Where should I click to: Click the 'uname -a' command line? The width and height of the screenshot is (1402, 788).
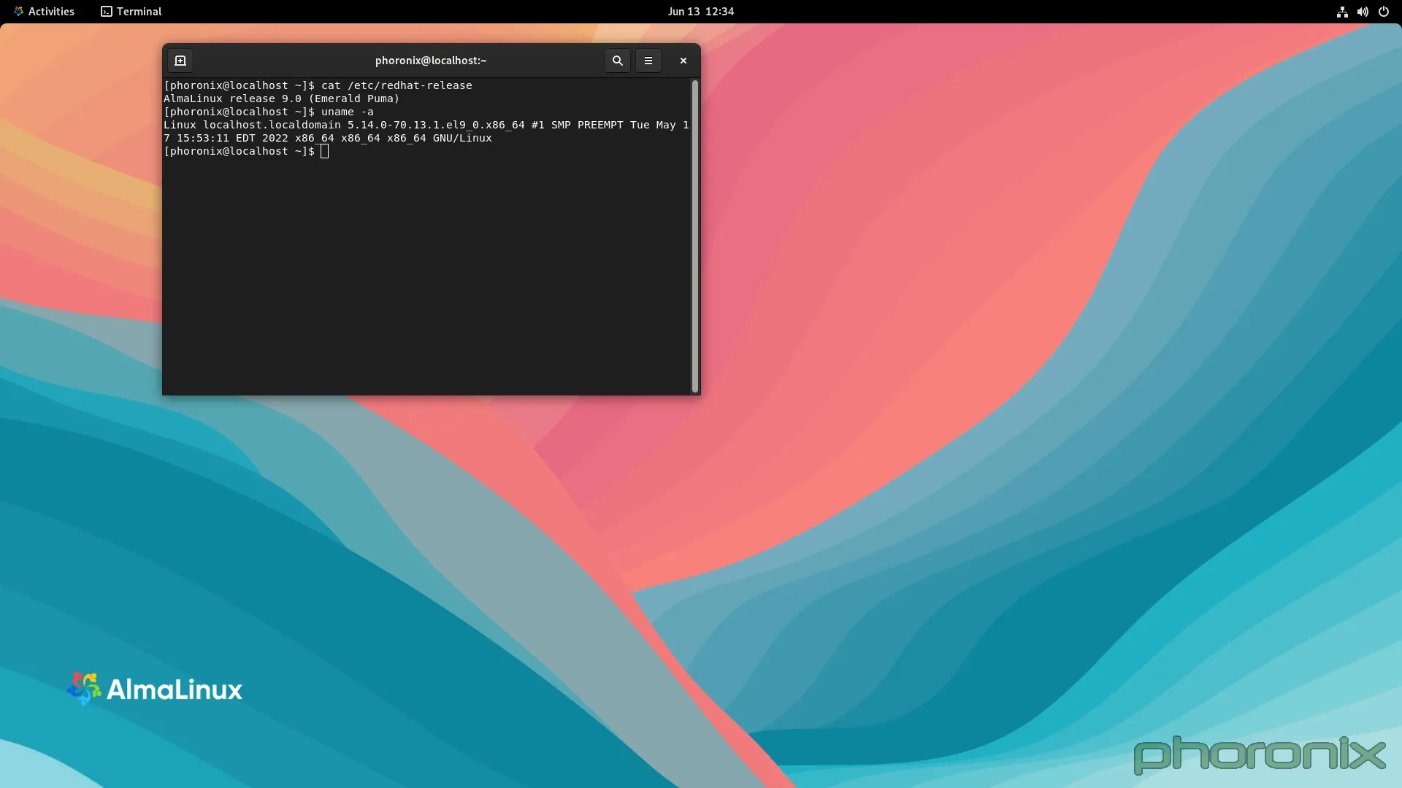(269, 112)
